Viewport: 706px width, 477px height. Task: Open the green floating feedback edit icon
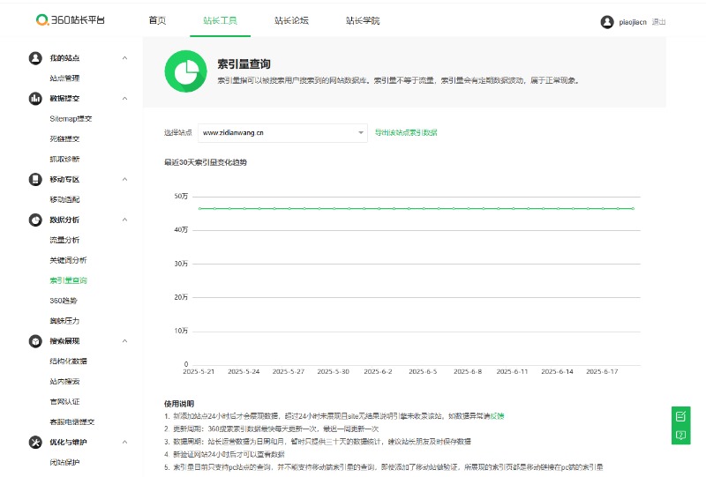(680, 415)
